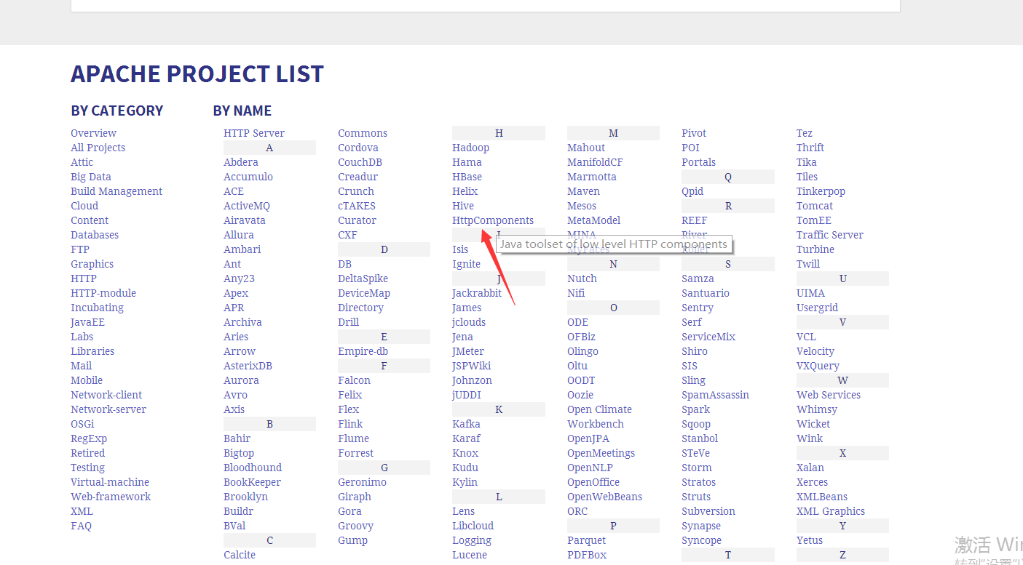This screenshot has height=565, width=1023.
Task: Open the PDFBox project link
Action: [x=587, y=555]
